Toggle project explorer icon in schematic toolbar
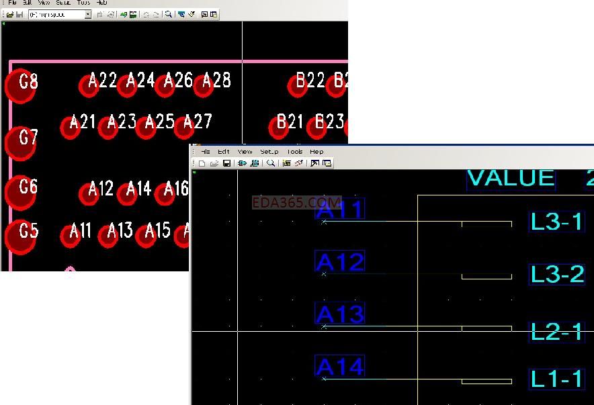Viewport: 594px width, 405px height. [x=327, y=163]
